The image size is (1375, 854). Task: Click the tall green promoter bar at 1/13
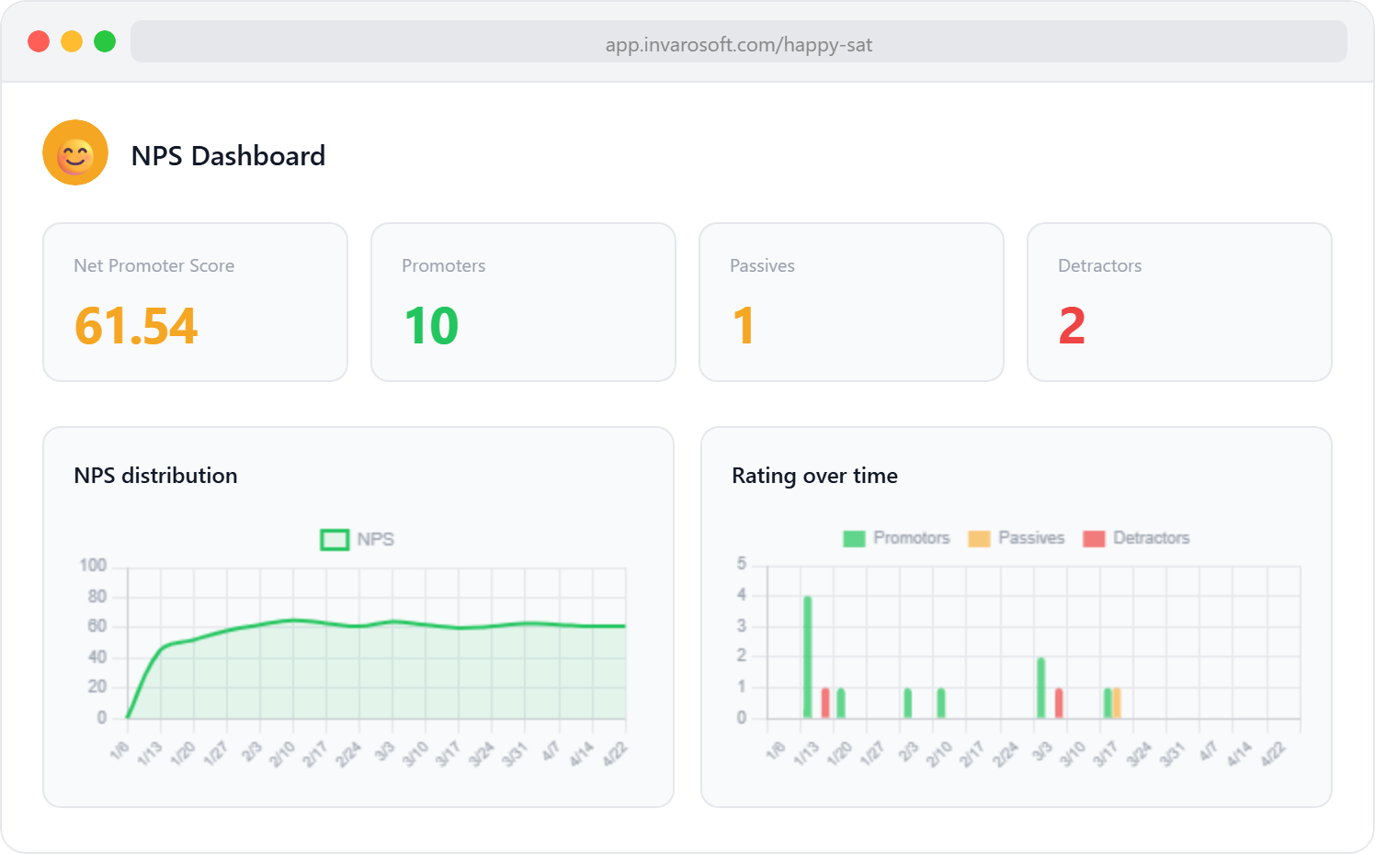(x=807, y=657)
